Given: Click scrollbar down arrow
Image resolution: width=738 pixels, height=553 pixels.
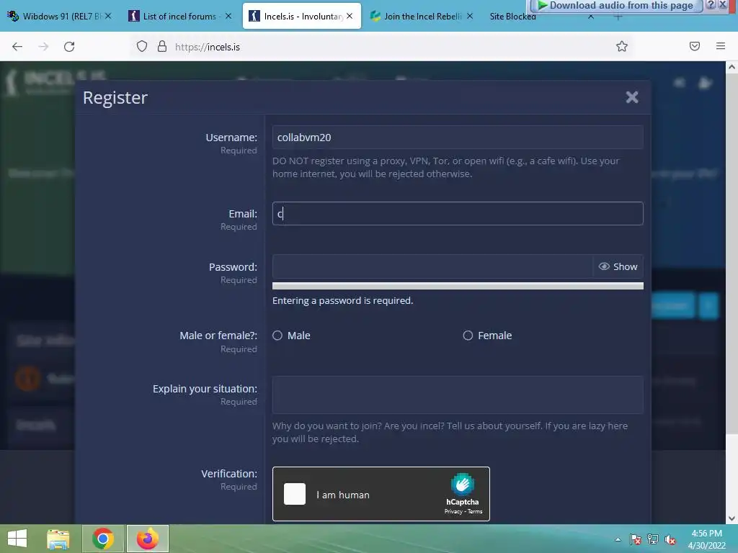Looking at the screenshot, I should [x=732, y=518].
